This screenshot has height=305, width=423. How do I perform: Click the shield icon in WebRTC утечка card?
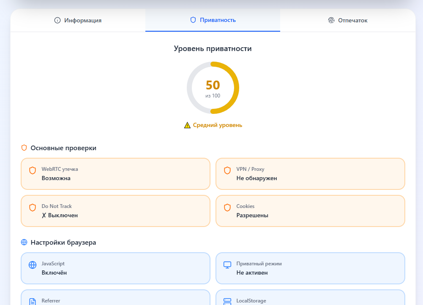click(x=33, y=170)
